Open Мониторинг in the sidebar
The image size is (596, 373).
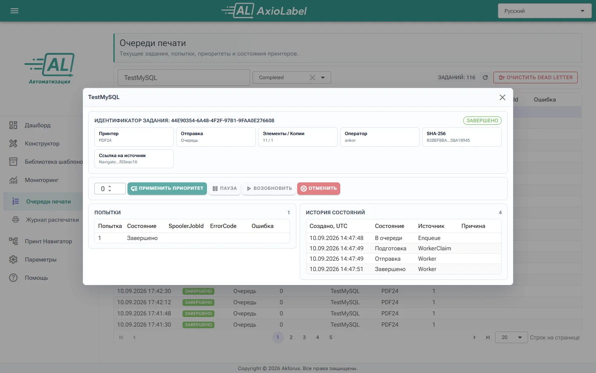tap(41, 180)
